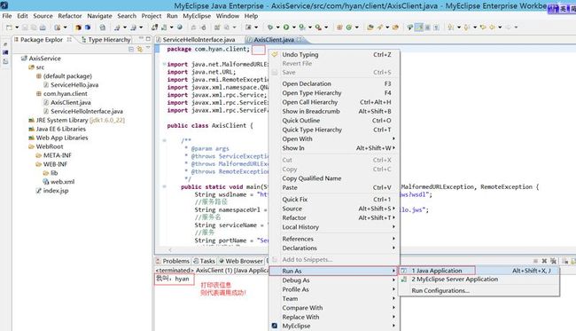The height and width of the screenshot is (331, 576).
Task: Collapse the import statements fold marker
Action: click(164, 64)
